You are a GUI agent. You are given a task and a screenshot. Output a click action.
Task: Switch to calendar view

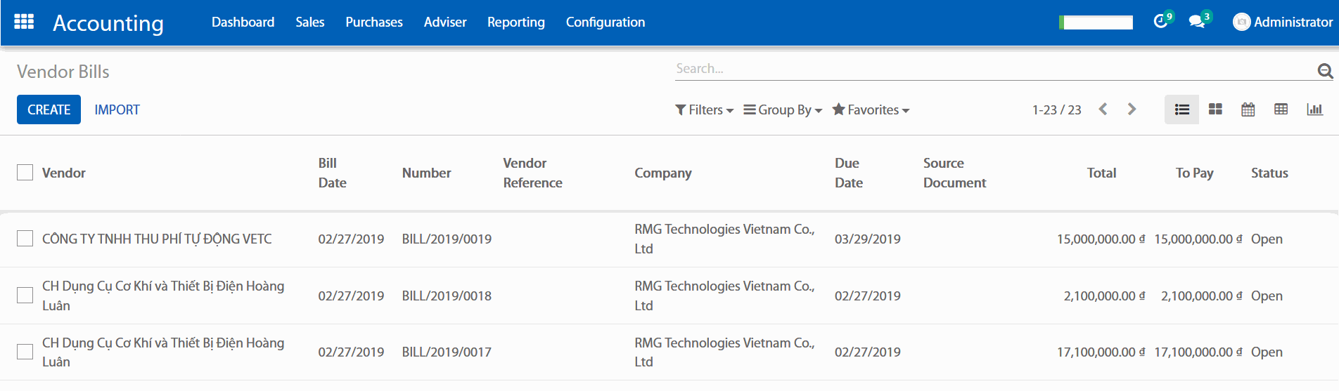pyautogui.click(x=1248, y=110)
